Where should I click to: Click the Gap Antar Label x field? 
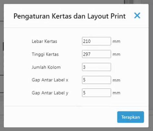pyautogui.click(x=96, y=80)
